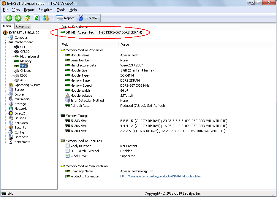Screen dimensions: 277x197
Task: Select the ACPI chip icon
Action: 17,80
